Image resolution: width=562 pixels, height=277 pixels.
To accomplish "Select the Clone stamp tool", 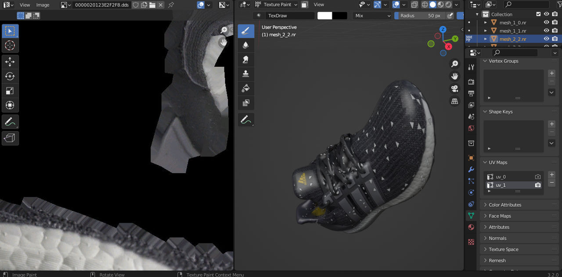I will pos(246,74).
